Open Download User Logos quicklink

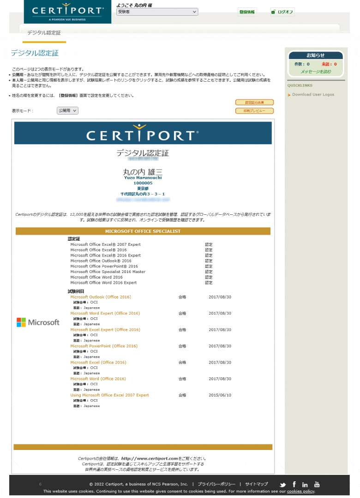tap(313, 95)
